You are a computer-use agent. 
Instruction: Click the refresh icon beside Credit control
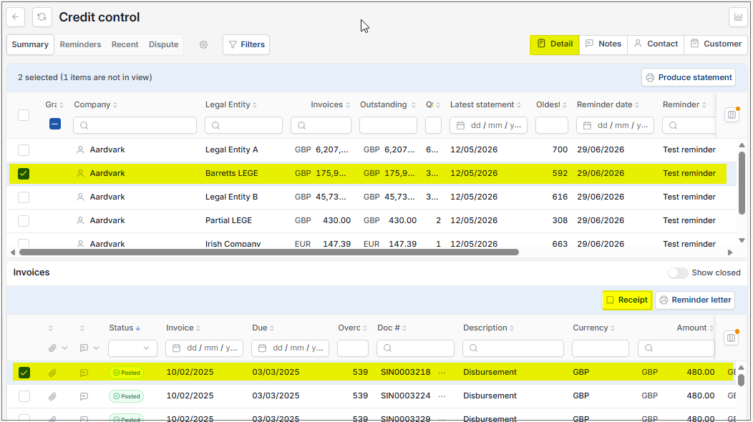pos(42,17)
